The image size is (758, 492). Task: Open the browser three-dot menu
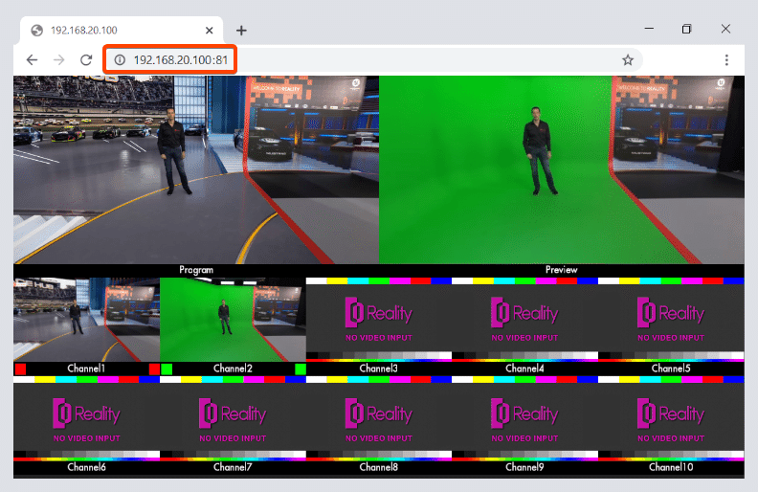pyautogui.click(x=726, y=60)
